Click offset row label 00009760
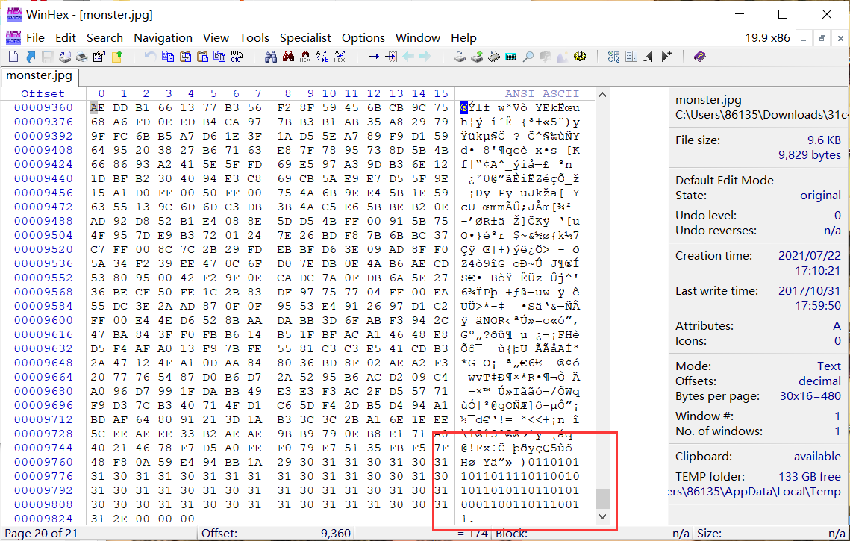 pos(43,462)
